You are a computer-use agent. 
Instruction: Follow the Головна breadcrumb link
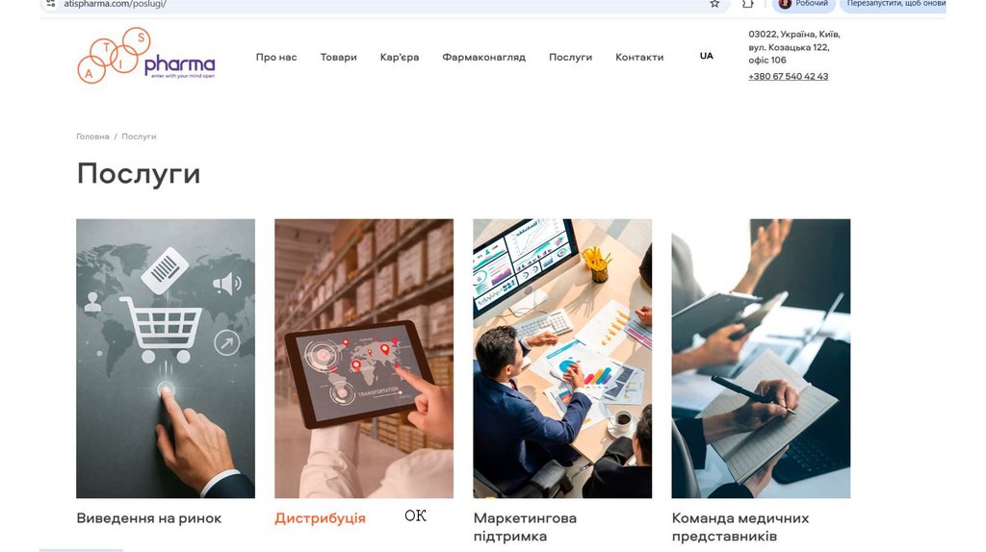92,137
